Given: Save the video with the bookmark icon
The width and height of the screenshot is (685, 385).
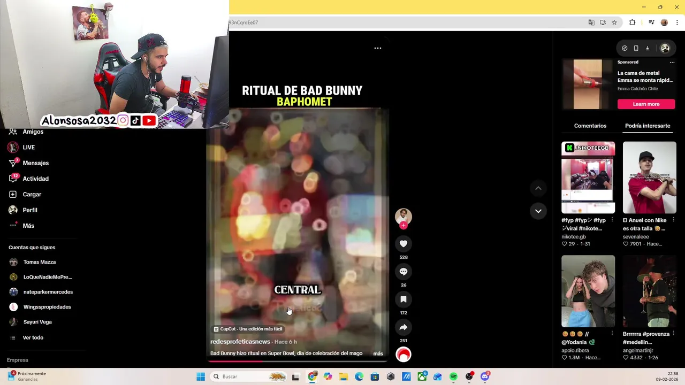Looking at the screenshot, I should (404, 299).
